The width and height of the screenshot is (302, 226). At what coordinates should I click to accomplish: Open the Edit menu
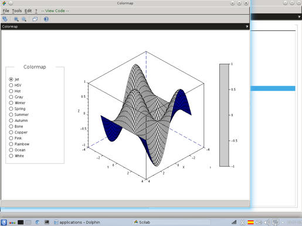28,11
